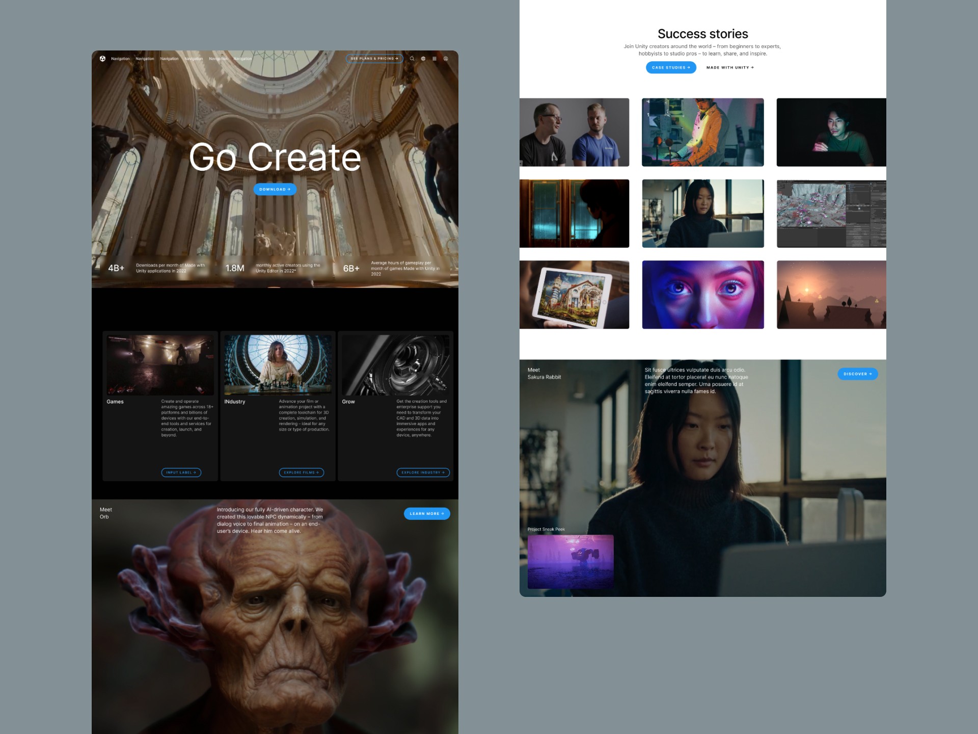This screenshot has width=978, height=734.
Task: Click the last Navigation menu item
Action: tap(242, 59)
